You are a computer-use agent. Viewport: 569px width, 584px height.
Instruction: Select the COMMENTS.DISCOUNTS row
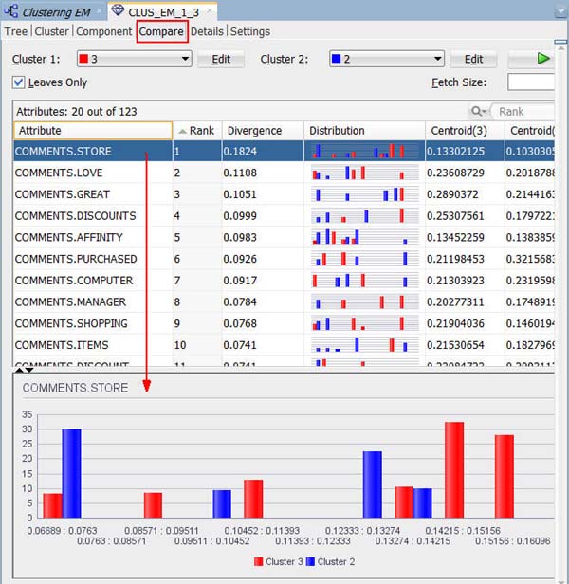(284, 216)
